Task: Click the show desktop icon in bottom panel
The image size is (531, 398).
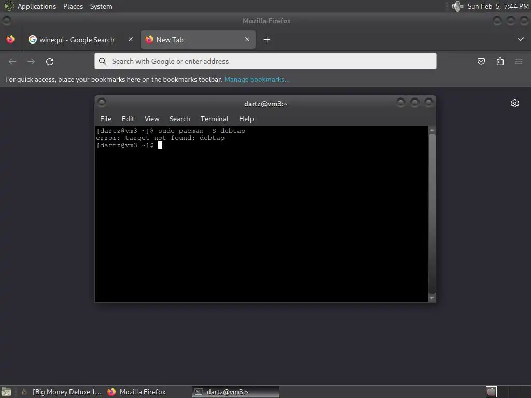Action: [6, 392]
